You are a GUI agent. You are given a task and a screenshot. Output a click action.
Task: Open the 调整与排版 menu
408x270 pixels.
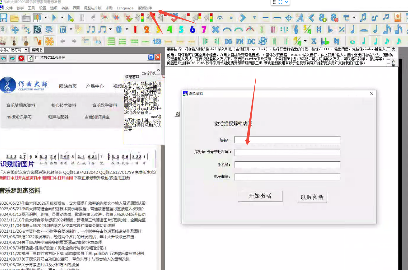pos(93,8)
